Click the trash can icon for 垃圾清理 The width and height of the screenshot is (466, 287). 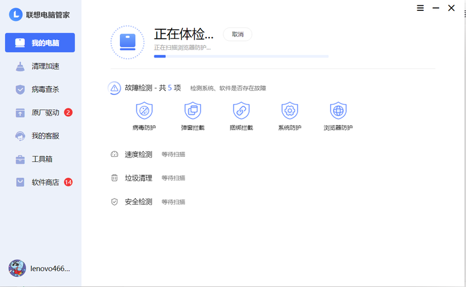(x=114, y=178)
